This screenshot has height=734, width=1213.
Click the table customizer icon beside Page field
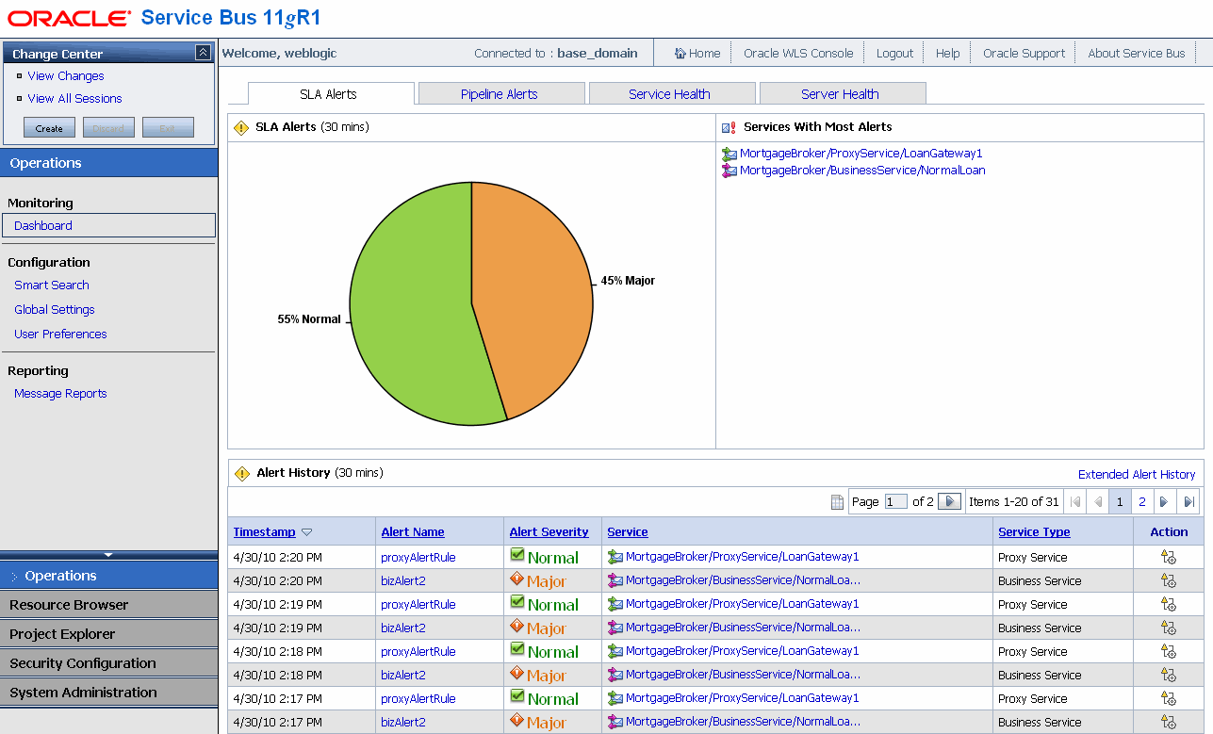pyautogui.click(x=837, y=502)
